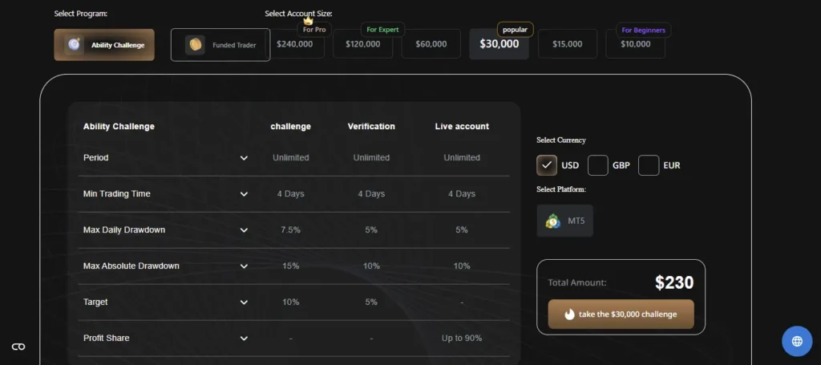821x365 pixels.
Task: Click the Unlimited value under Verification
Action: pos(371,157)
